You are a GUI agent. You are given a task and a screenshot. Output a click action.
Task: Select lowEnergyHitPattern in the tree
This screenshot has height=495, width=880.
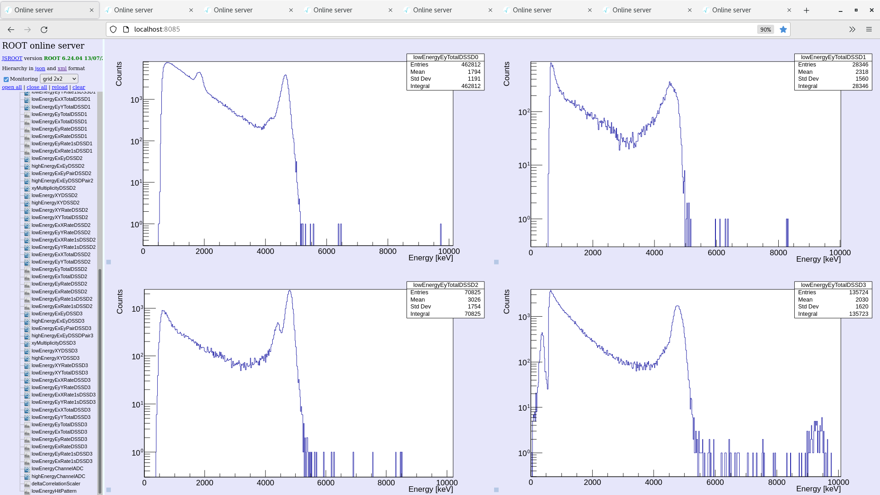[54, 491]
